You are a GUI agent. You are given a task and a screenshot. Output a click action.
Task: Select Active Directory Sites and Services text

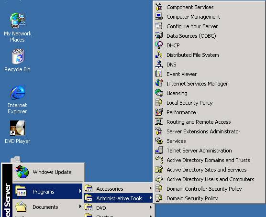[x=207, y=170]
